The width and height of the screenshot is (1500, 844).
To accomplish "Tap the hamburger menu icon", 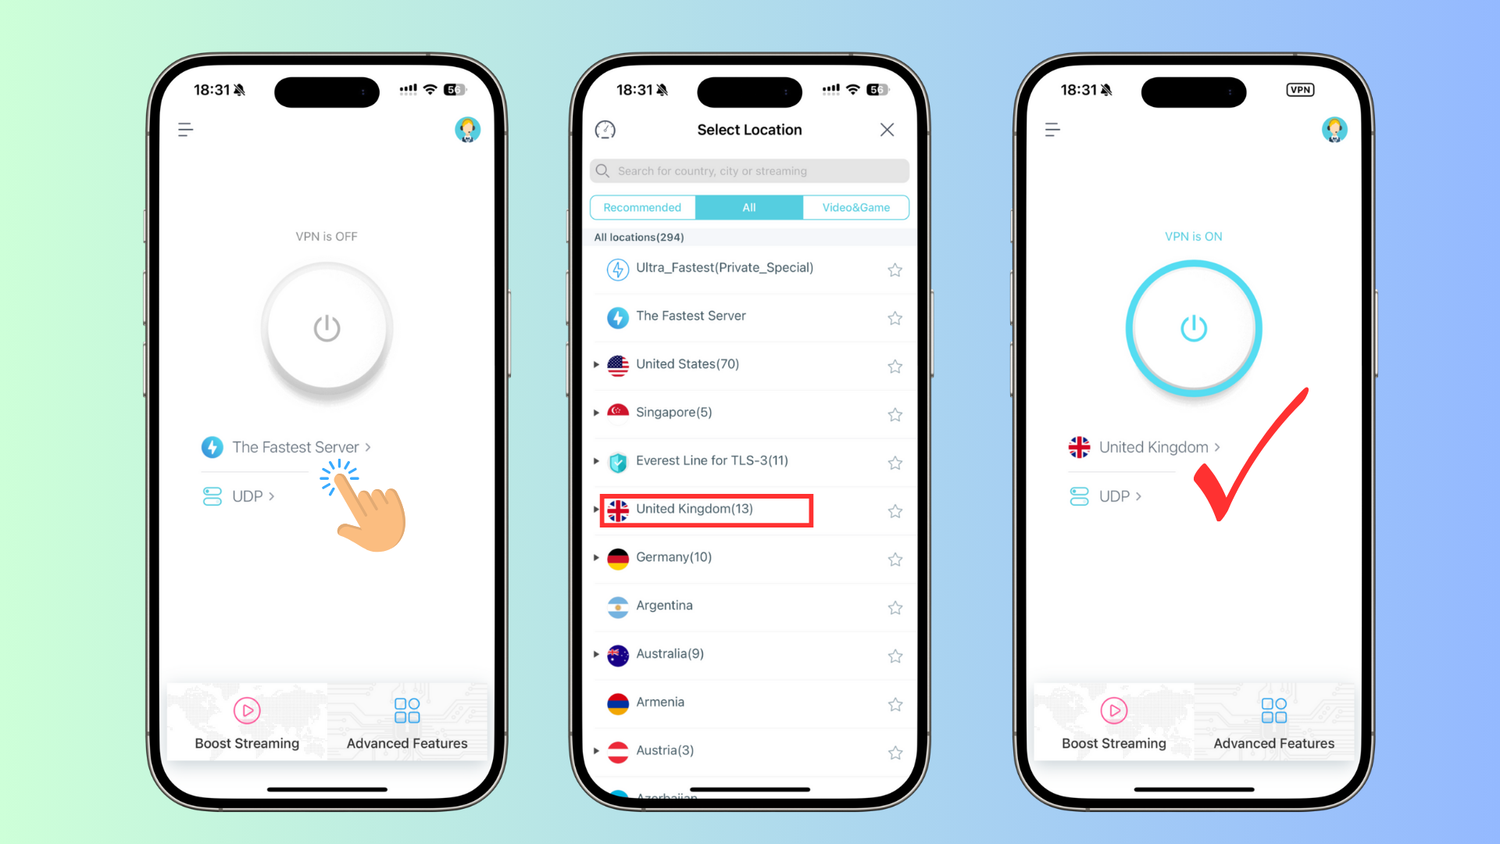I will point(185,130).
